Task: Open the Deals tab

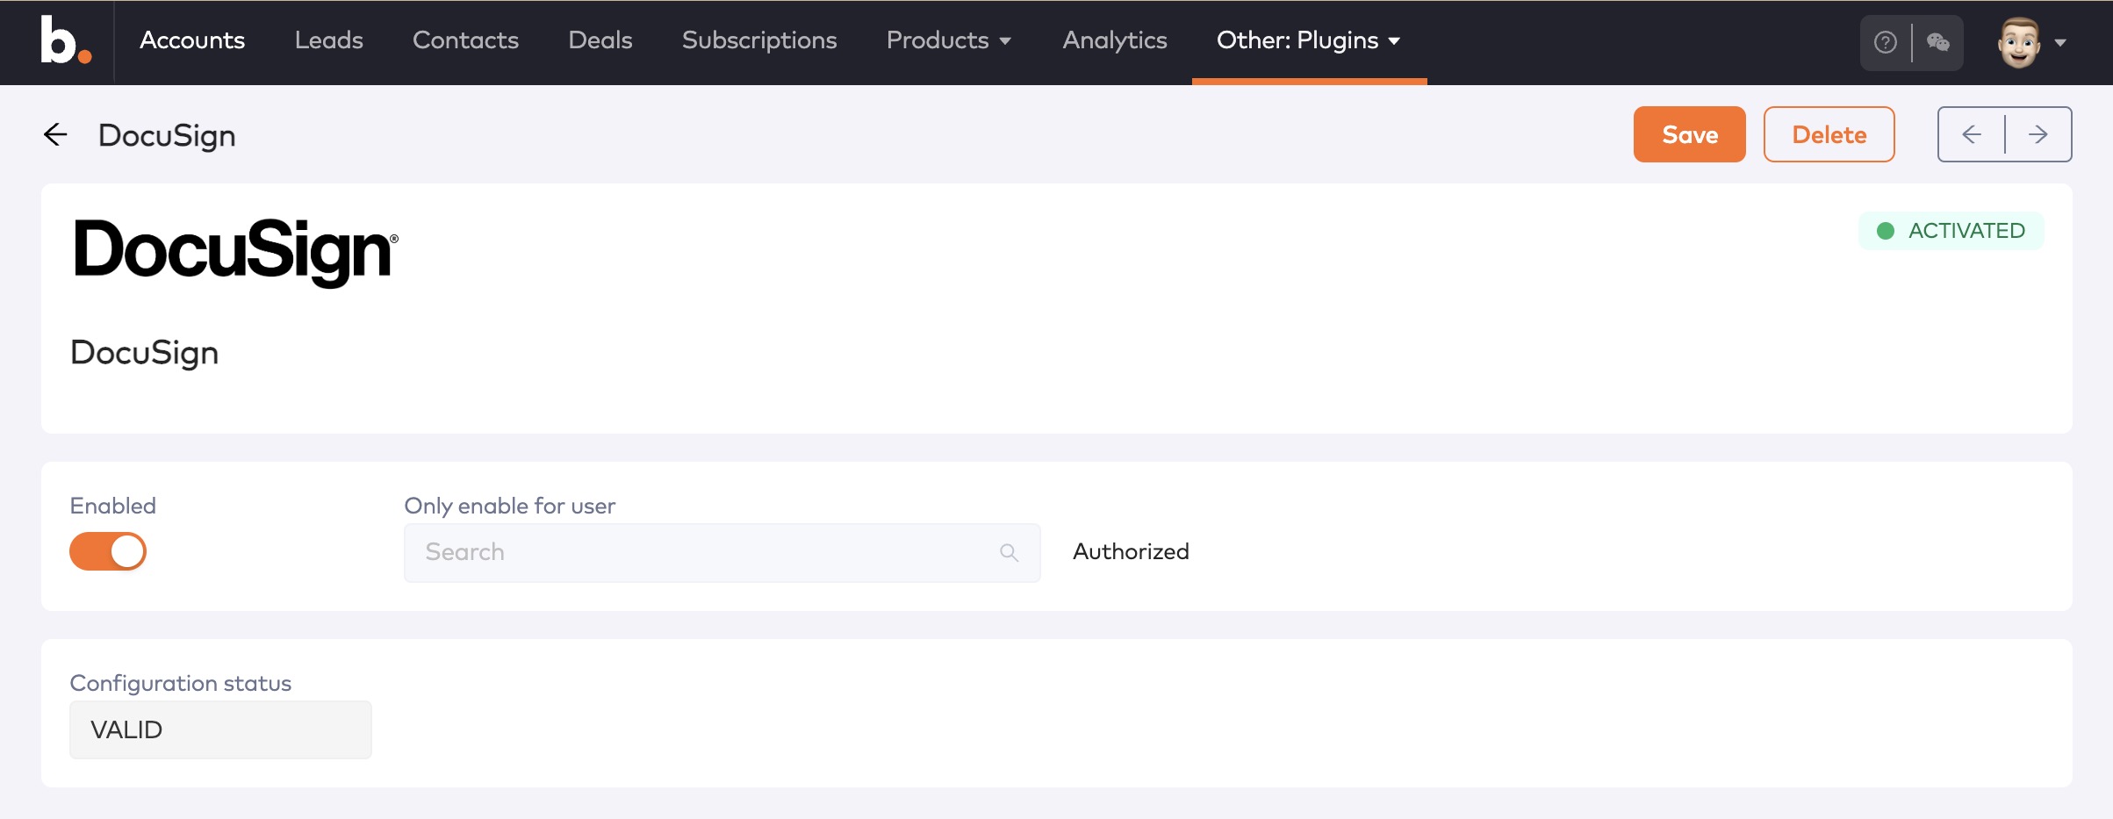Action: 600,40
